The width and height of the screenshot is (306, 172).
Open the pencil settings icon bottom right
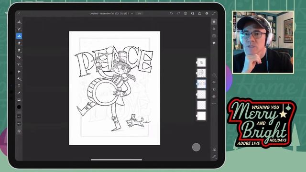point(214,157)
